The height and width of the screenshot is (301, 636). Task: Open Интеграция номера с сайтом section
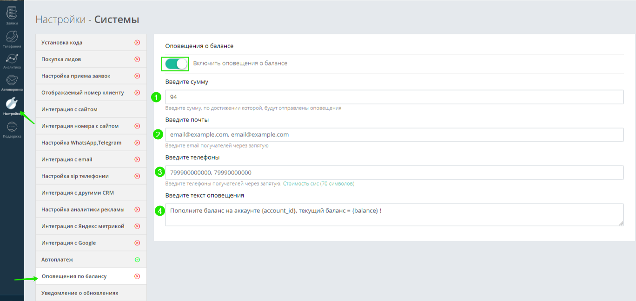click(91, 126)
